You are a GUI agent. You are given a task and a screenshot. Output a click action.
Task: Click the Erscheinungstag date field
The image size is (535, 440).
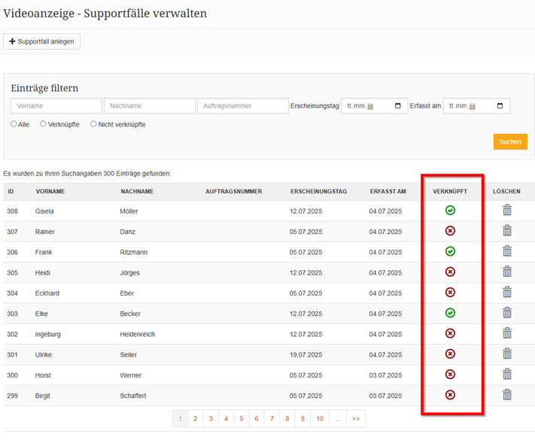[x=374, y=106]
